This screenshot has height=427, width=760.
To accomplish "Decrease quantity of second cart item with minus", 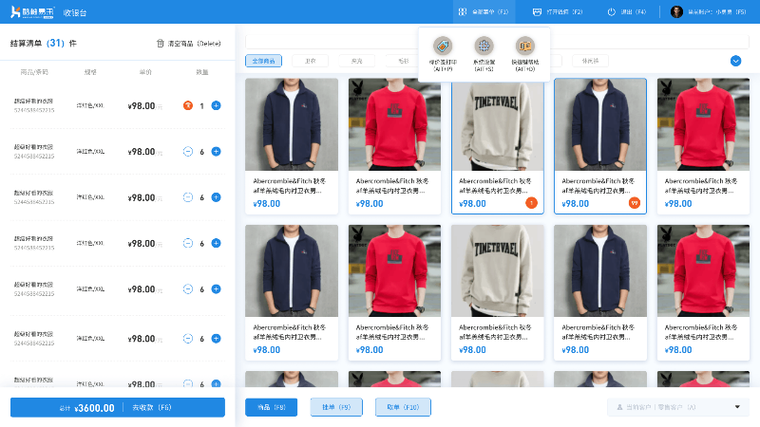I will click(187, 152).
